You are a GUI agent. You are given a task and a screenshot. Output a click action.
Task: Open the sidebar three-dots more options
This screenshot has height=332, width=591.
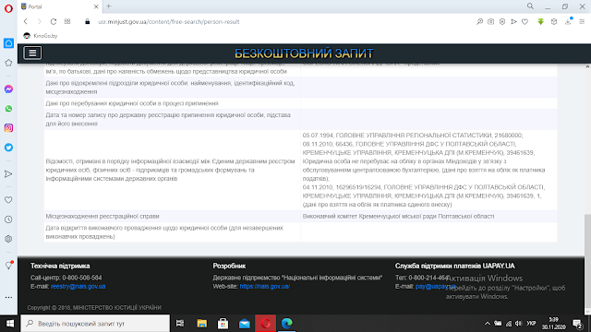8,297
